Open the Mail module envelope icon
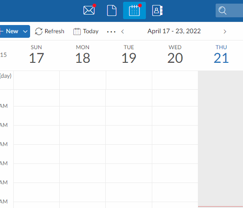The height and width of the screenshot is (208, 243). [x=89, y=10]
